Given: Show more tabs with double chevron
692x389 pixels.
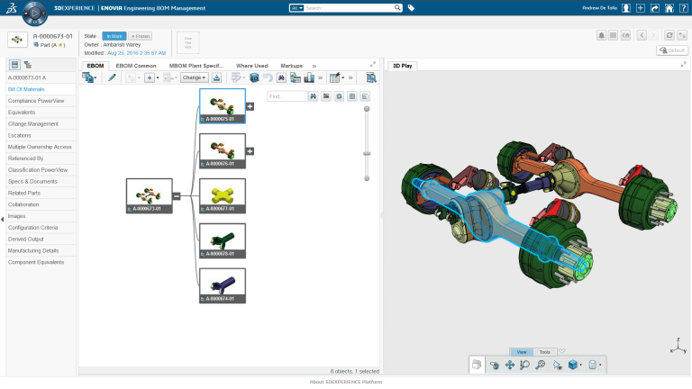Looking at the screenshot, I should [x=314, y=66].
